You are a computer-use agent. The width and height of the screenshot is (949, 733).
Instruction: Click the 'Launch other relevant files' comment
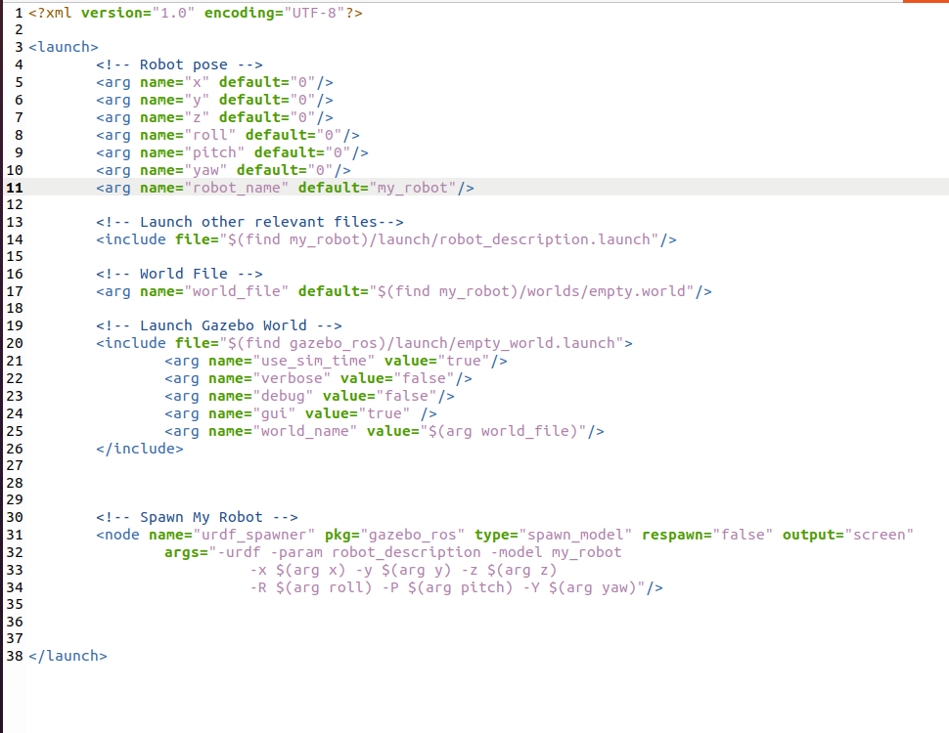pos(249,222)
